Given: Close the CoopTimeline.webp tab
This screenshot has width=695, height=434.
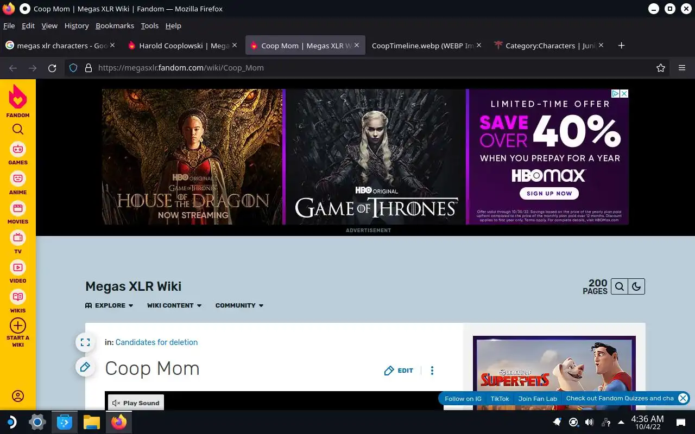Looking at the screenshot, I should (479, 46).
